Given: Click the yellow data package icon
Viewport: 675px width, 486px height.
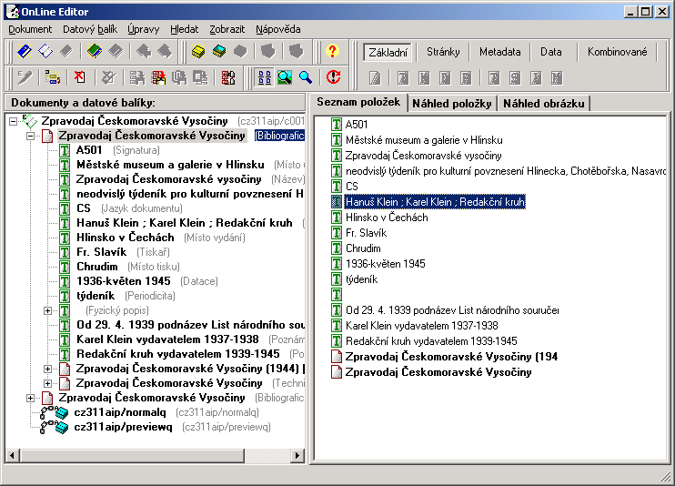Looking at the screenshot, I should (x=198, y=51).
